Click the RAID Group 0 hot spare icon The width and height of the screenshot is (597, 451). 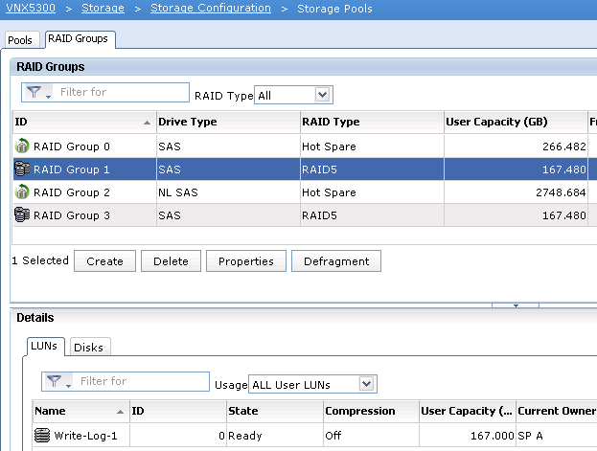point(22,146)
